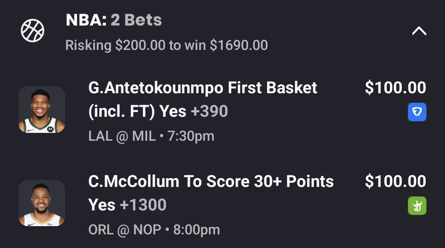445x248 pixels.
Task: Click the McCollum player headshot
Action: [x=42, y=203]
